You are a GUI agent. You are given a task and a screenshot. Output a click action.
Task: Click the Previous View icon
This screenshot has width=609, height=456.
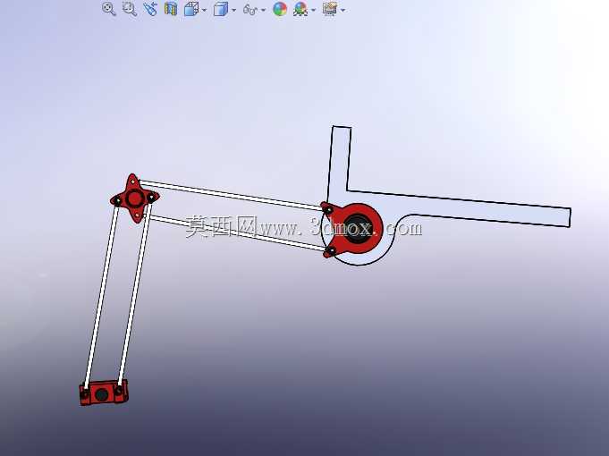click(150, 9)
